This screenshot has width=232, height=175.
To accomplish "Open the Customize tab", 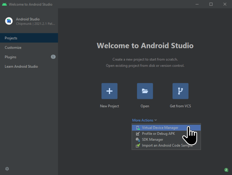I will tap(29, 47).
